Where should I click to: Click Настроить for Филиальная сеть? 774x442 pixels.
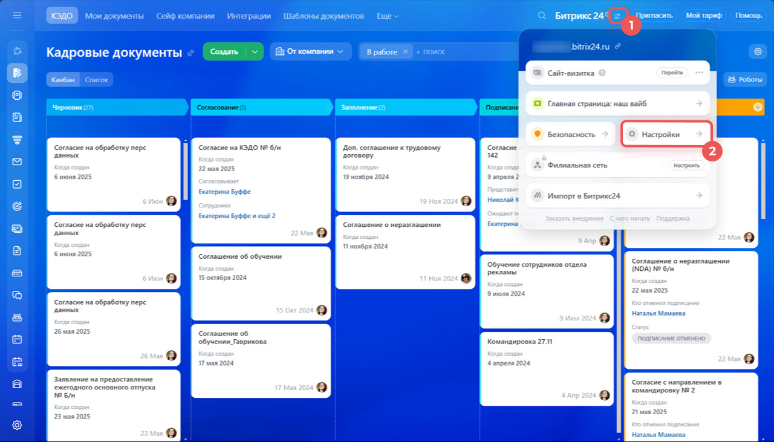tap(686, 165)
